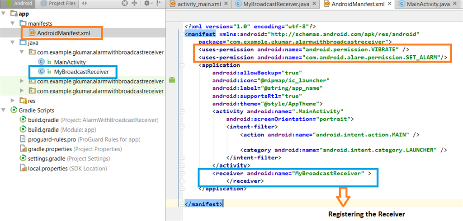Open the activity_main.xml editor tab

[x=199, y=4]
